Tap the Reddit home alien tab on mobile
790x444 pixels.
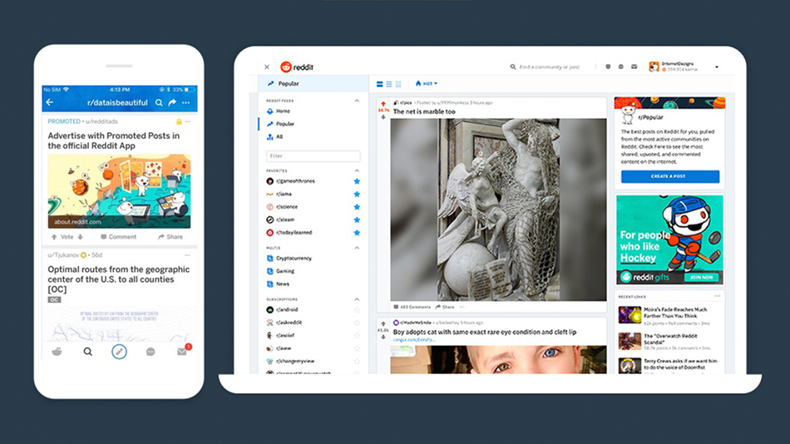click(x=57, y=352)
